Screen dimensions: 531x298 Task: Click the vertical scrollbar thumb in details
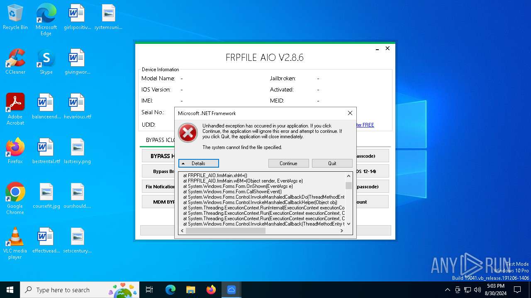tap(348, 185)
